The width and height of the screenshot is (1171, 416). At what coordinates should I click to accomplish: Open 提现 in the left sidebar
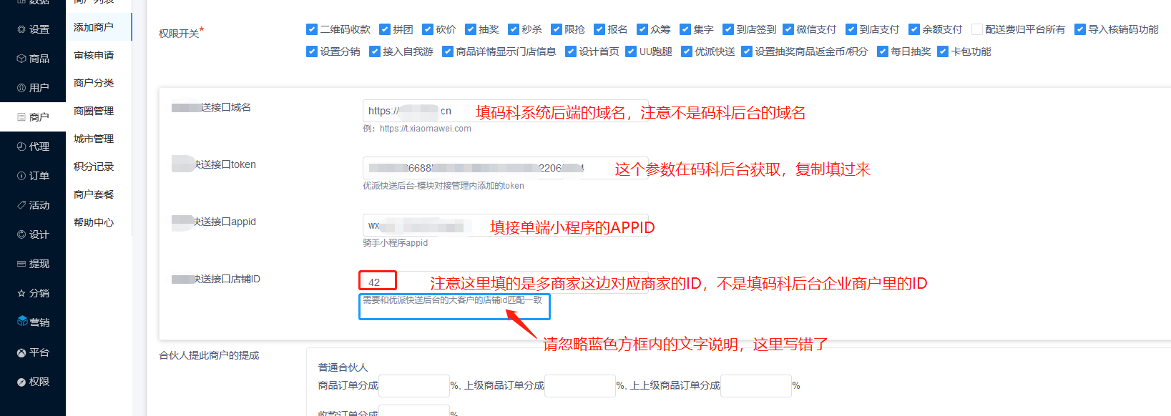[x=33, y=264]
